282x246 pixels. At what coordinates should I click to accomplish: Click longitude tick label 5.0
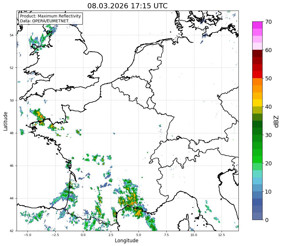(139, 235)
